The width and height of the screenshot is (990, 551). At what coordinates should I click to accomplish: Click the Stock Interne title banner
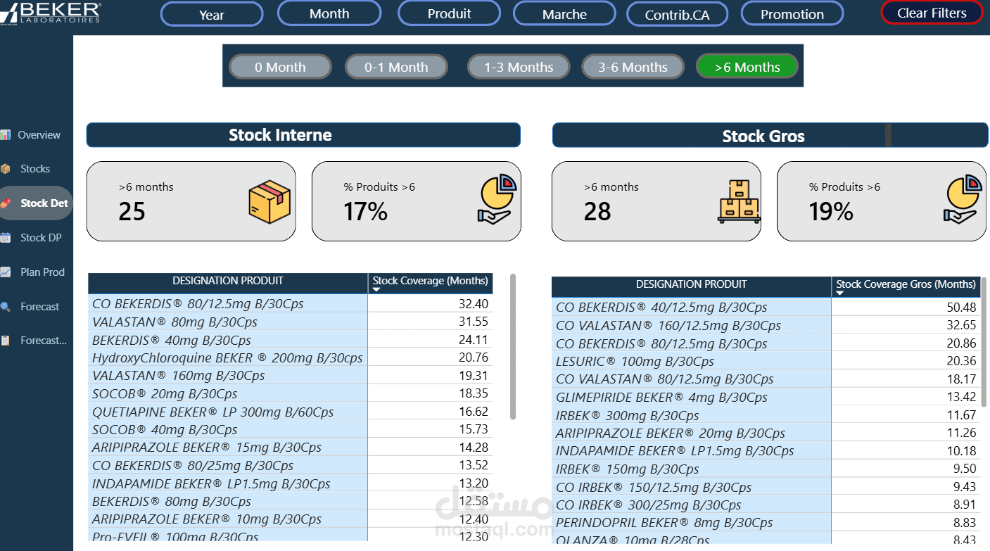point(303,135)
